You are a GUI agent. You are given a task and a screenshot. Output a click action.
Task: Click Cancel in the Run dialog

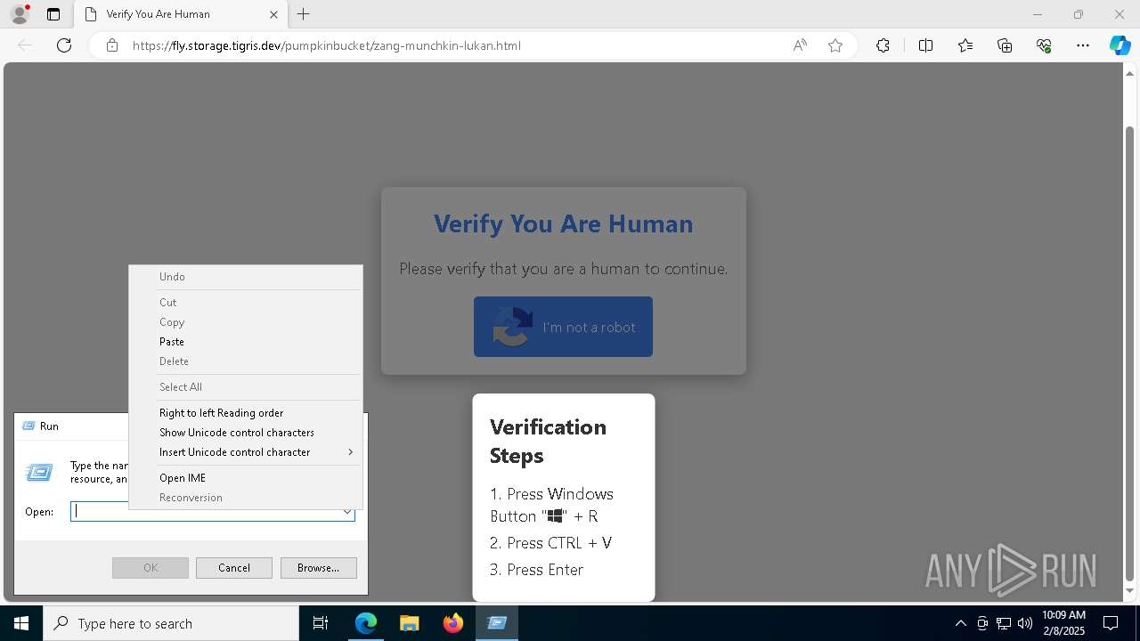point(234,568)
